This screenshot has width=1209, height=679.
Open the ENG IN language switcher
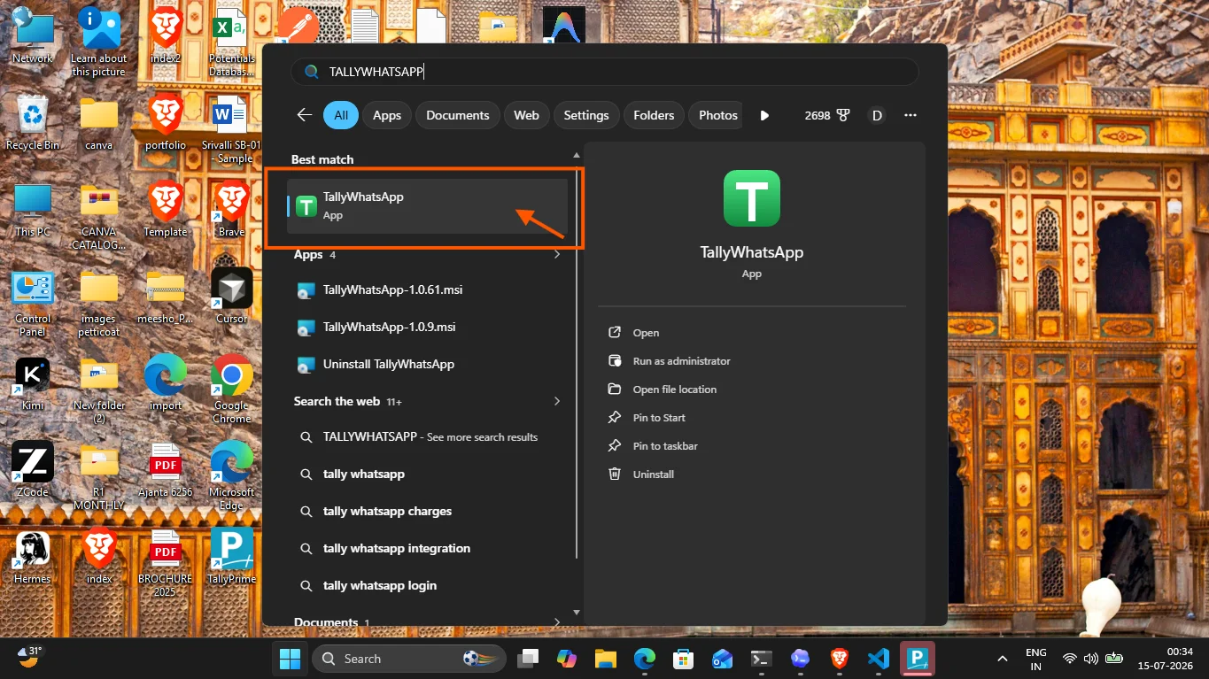1035,659
